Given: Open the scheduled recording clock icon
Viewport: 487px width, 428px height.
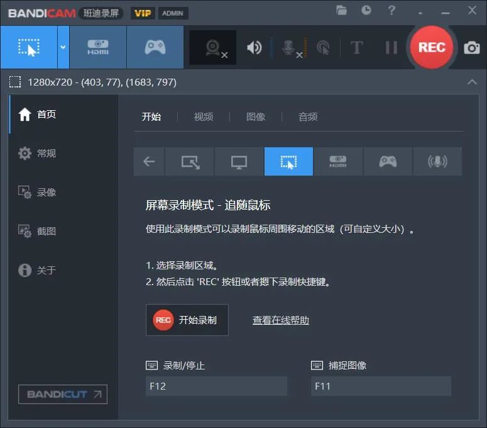Looking at the screenshot, I should [366, 10].
